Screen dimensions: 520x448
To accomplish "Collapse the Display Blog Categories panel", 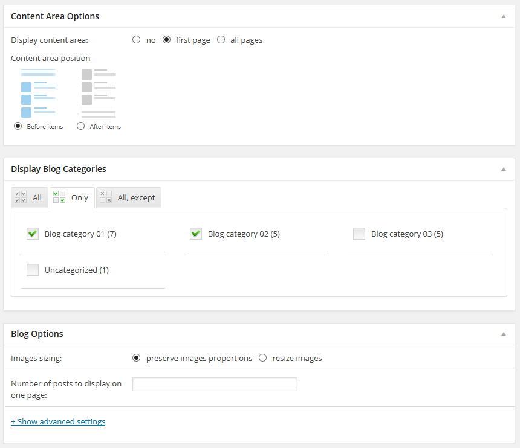I will [x=503, y=169].
